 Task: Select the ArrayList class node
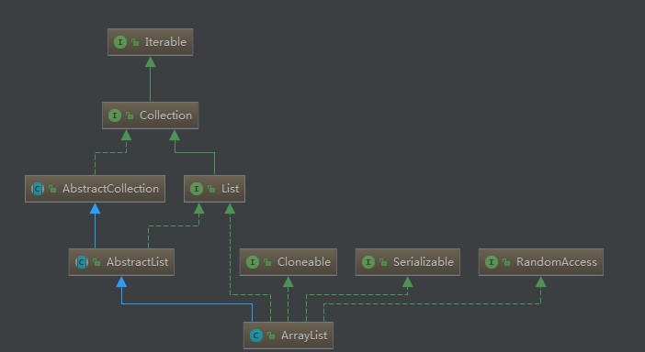[x=288, y=335]
